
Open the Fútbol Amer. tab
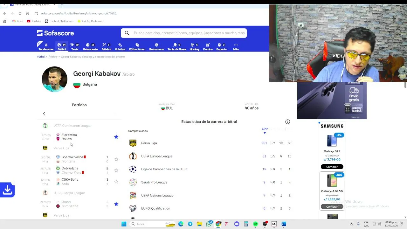pyautogui.click(x=137, y=47)
